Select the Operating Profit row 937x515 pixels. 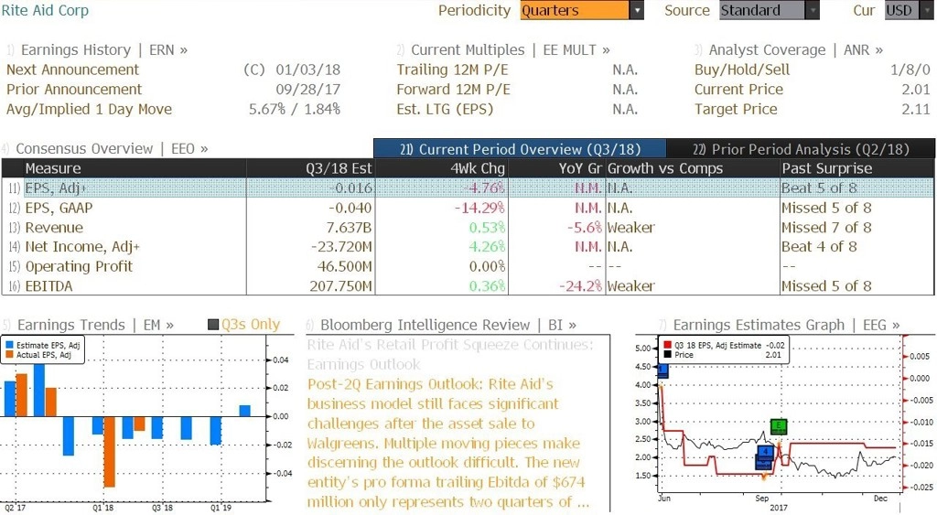pyautogui.click(x=468, y=266)
